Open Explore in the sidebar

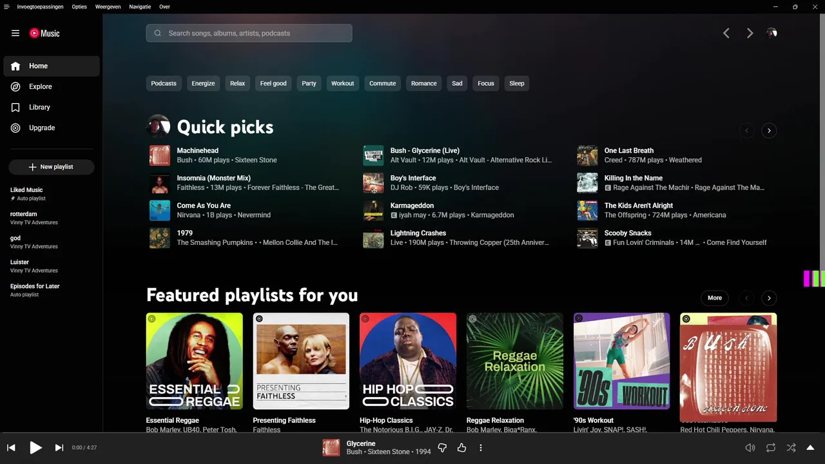click(x=52, y=86)
